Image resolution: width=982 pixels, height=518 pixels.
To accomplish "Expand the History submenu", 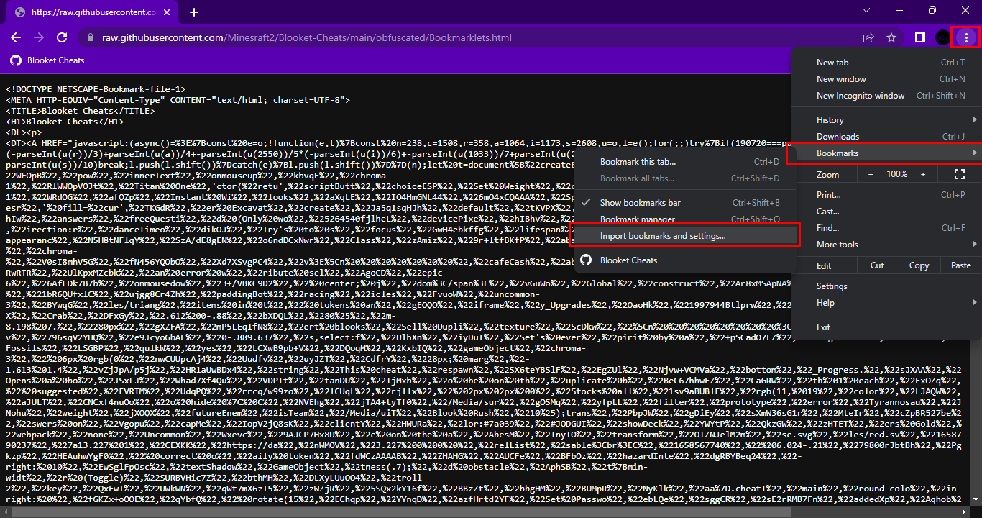I will pos(886,119).
